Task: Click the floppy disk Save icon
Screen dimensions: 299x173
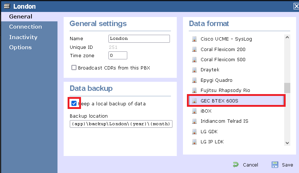Action: (x=275, y=165)
